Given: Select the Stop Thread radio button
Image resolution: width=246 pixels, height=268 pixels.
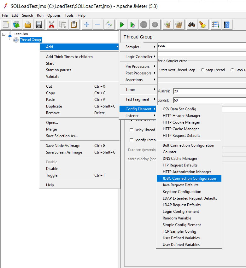Looking at the screenshot, I should [202, 70].
